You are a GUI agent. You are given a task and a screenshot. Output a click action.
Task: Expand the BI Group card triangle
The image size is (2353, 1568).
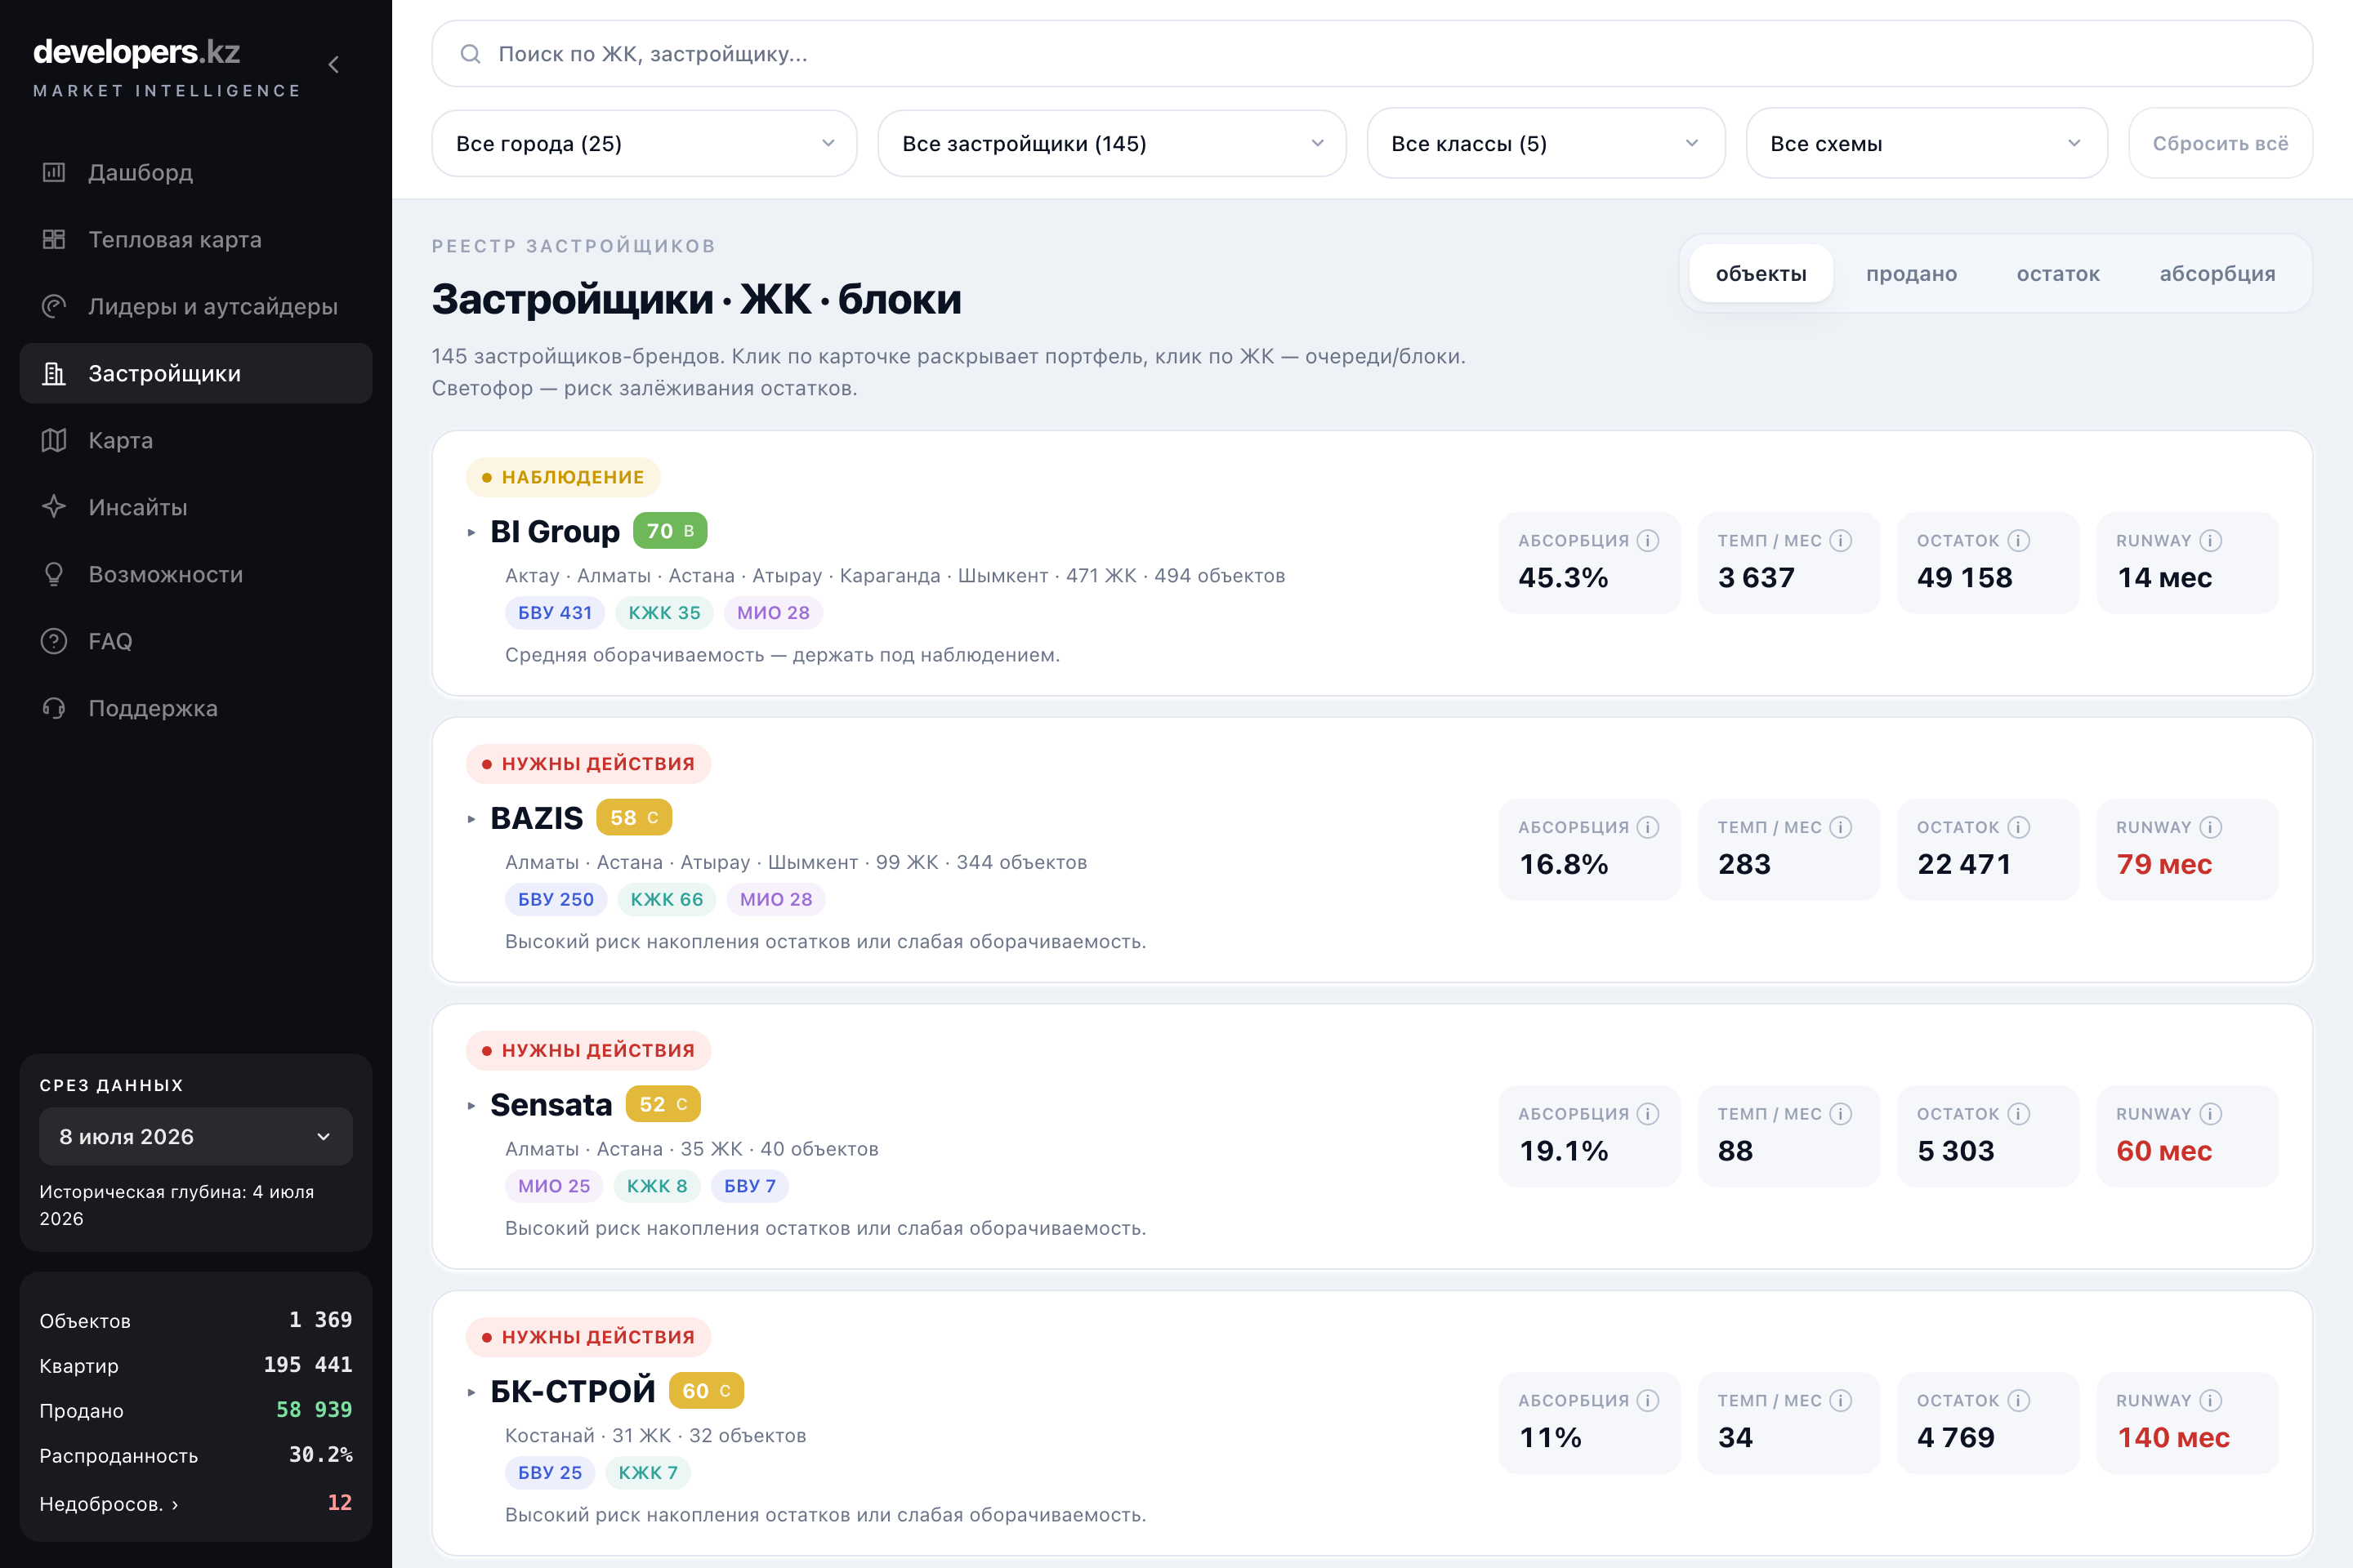coord(471,533)
